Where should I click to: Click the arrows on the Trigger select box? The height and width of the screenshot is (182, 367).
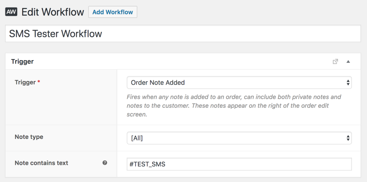coord(348,83)
